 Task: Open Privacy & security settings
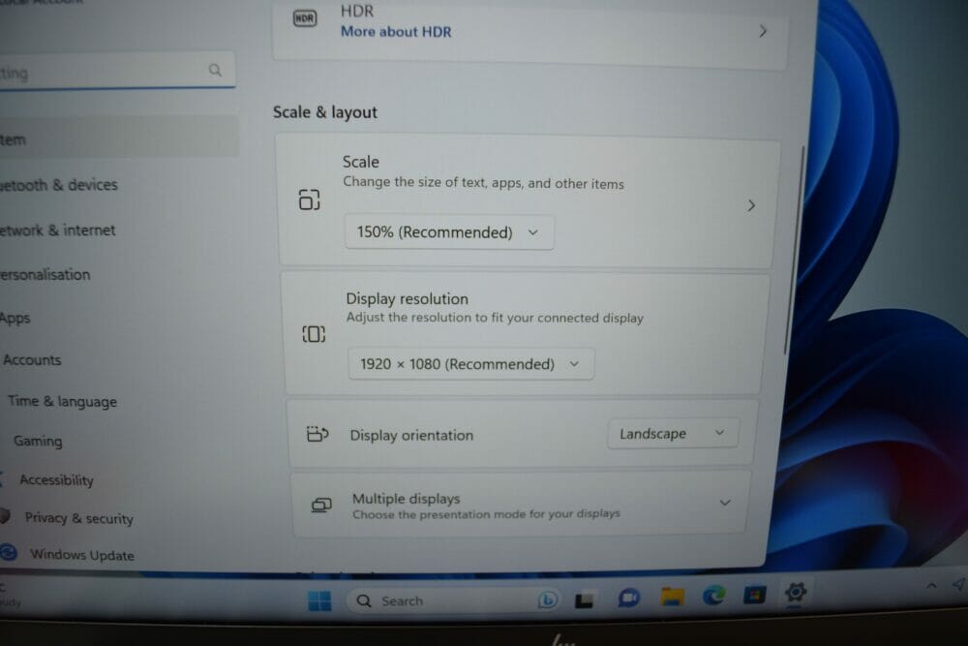[x=79, y=518]
